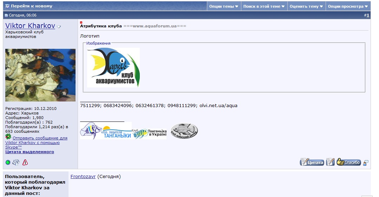Viewport: 379px width, 197px height.
Task: Open user menu arrow beside Viktor Kharkov
Action: pyautogui.click(x=59, y=27)
